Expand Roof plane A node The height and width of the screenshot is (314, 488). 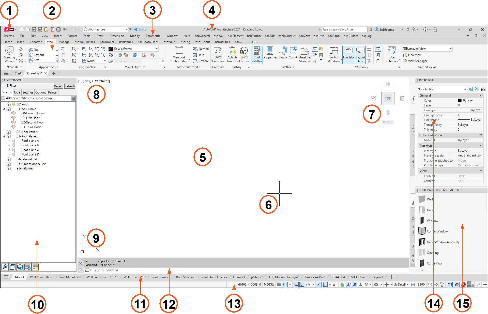9,141
